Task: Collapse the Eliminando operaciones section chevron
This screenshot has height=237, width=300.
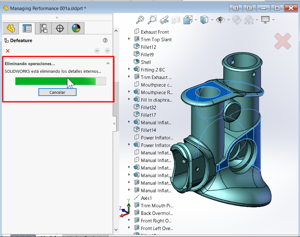Action: tap(108, 63)
